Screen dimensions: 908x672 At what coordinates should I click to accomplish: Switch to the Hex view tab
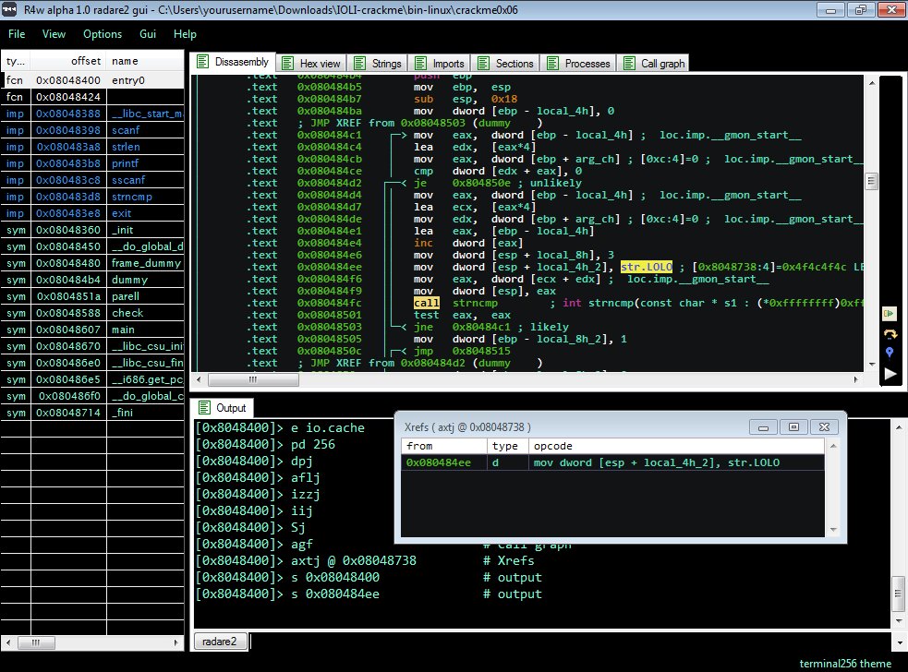pos(313,63)
